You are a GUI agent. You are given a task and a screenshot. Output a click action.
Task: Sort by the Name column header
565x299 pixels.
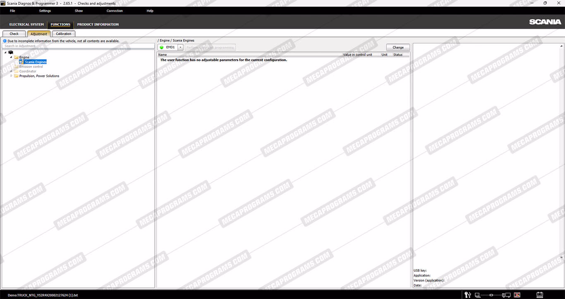pyautogui.click(x=163, y=55)
